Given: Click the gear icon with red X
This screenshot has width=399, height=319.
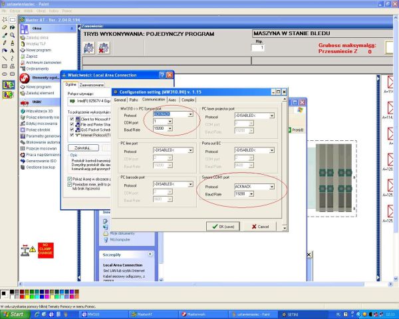Looking at the screenshot, I should pyautogui.click(x=104, y=48).
